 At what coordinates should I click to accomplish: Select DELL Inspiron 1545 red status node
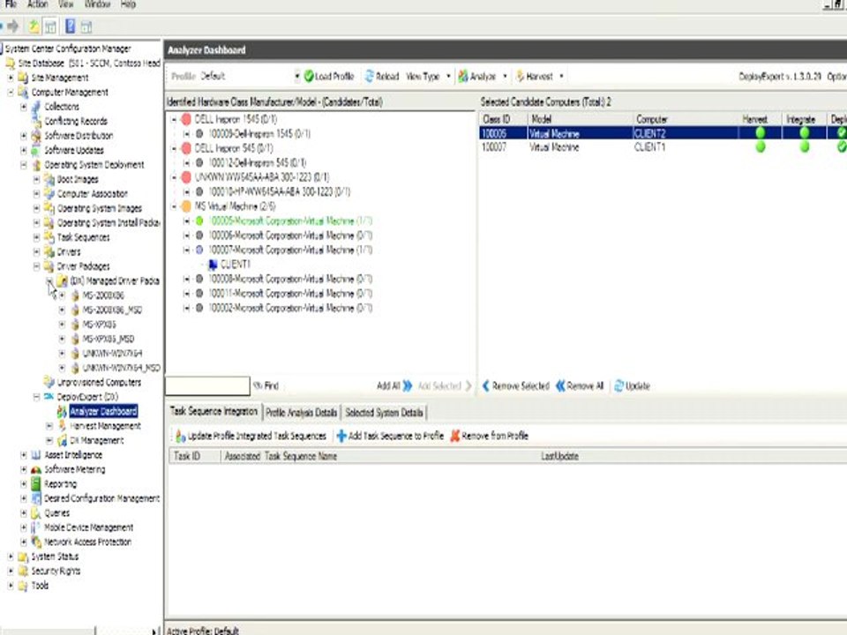coord(186,119)
